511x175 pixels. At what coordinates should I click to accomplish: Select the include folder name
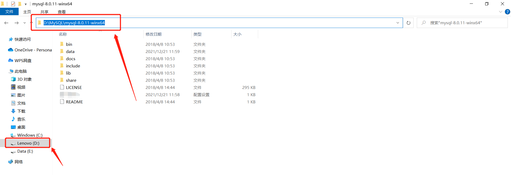tap(73, 66)
